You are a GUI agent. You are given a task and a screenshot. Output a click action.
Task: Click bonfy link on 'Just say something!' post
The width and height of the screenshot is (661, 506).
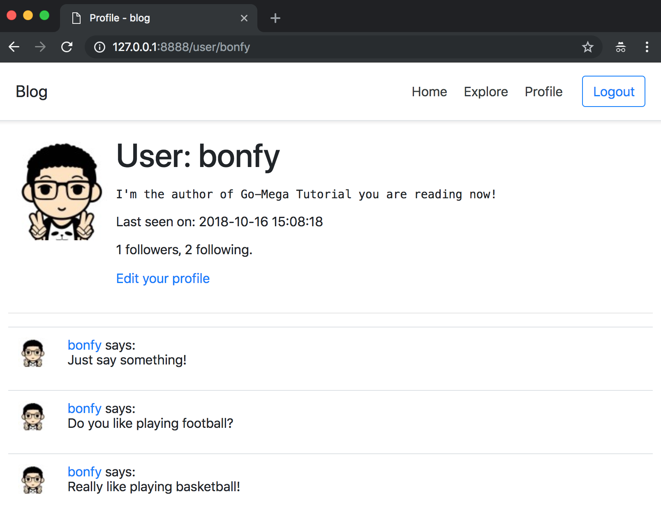84,345
